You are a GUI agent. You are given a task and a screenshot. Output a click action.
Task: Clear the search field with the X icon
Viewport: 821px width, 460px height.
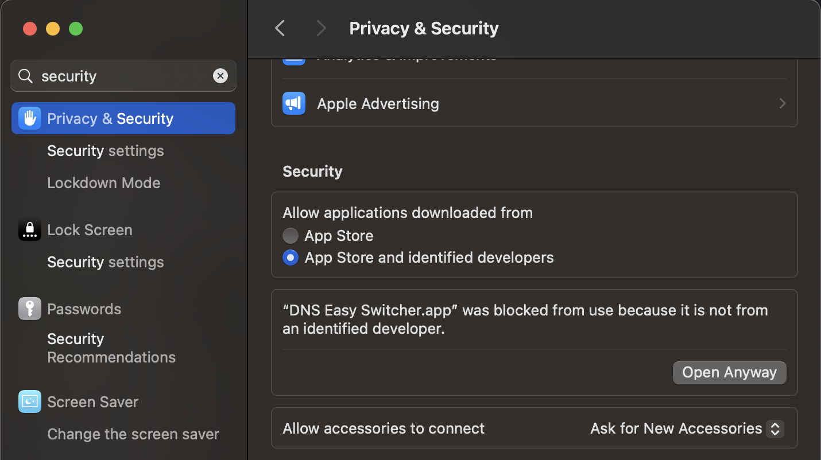pos(220,76)
